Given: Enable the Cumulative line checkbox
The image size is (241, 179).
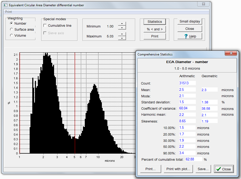Looking at the screenshot, I should tap(45, 26).
